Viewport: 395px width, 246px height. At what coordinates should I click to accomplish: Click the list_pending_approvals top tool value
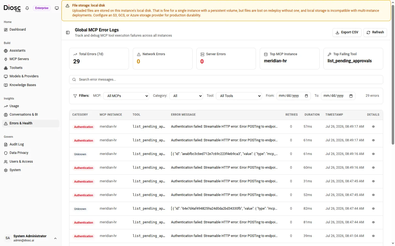349,61
